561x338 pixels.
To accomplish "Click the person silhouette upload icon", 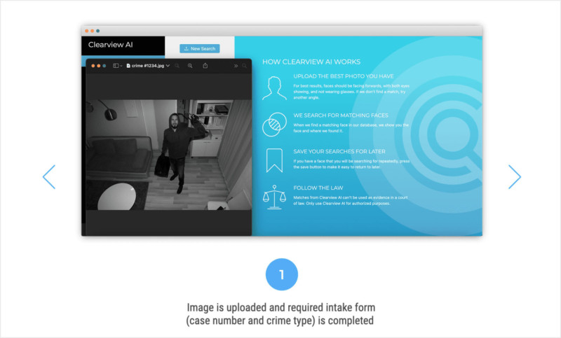I will 274,87.
